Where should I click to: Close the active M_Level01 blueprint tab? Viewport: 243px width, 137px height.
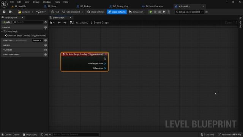(203, 6)
